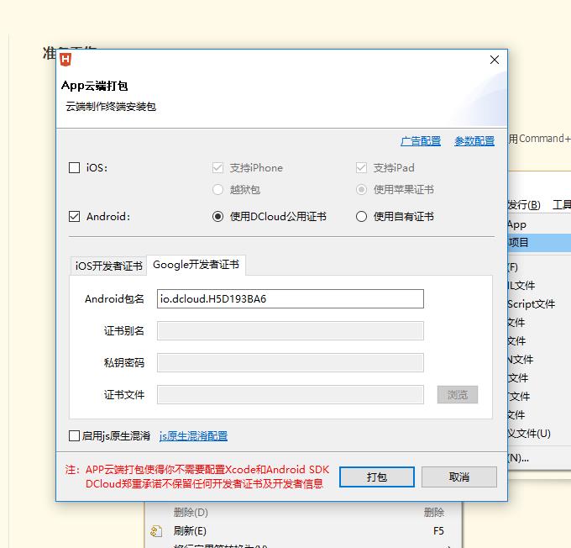Select the 使用苹果证书 radio option

point(361,190)
